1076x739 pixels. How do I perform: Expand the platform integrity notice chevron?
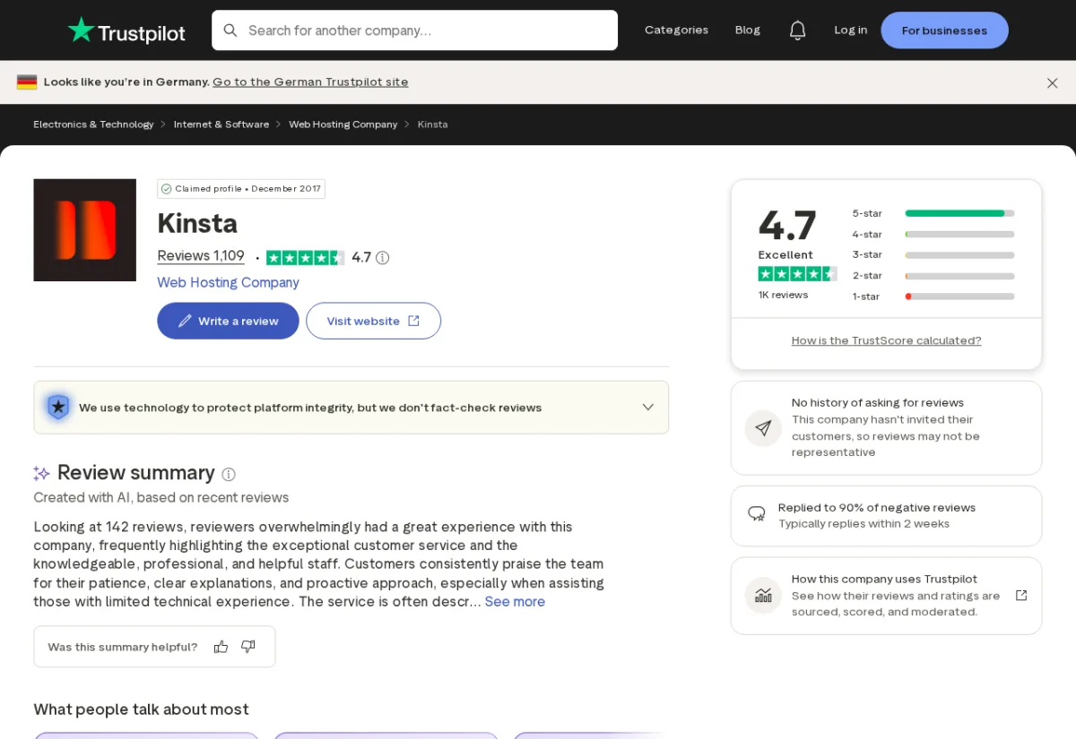point(648,408)
